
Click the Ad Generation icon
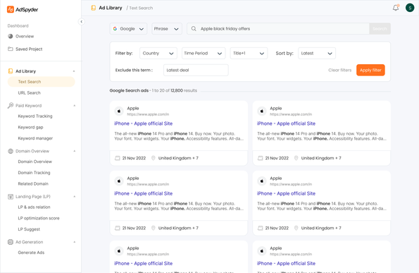coord(11,242)
